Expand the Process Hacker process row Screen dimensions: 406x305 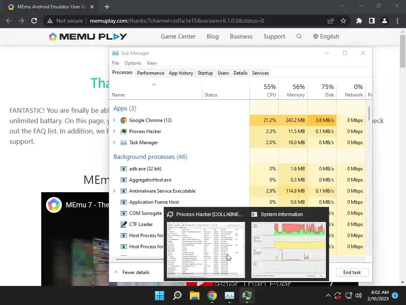click(x=114, y=131)
